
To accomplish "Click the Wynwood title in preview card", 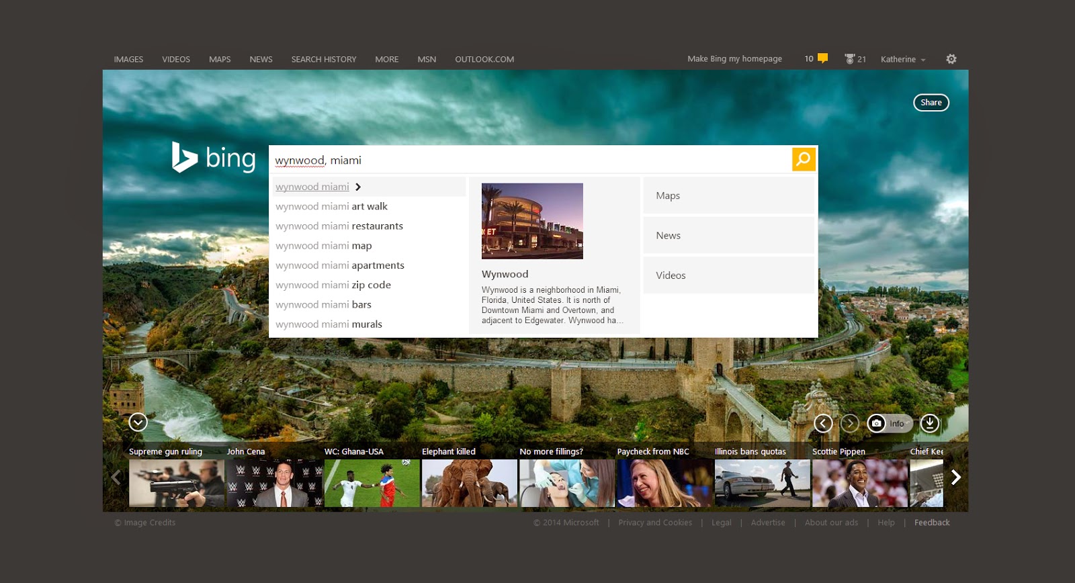I will [x=505, y=274].
